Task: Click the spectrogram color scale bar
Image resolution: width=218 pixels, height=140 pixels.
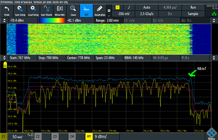Action: (52, 20)
